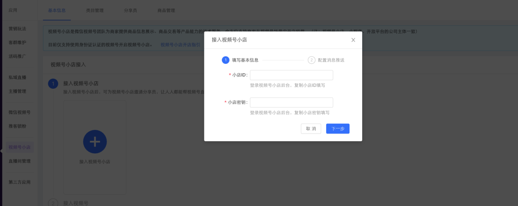Switch to the 类目管理 tab
The image size is (518, 206).
pos(94,11)
